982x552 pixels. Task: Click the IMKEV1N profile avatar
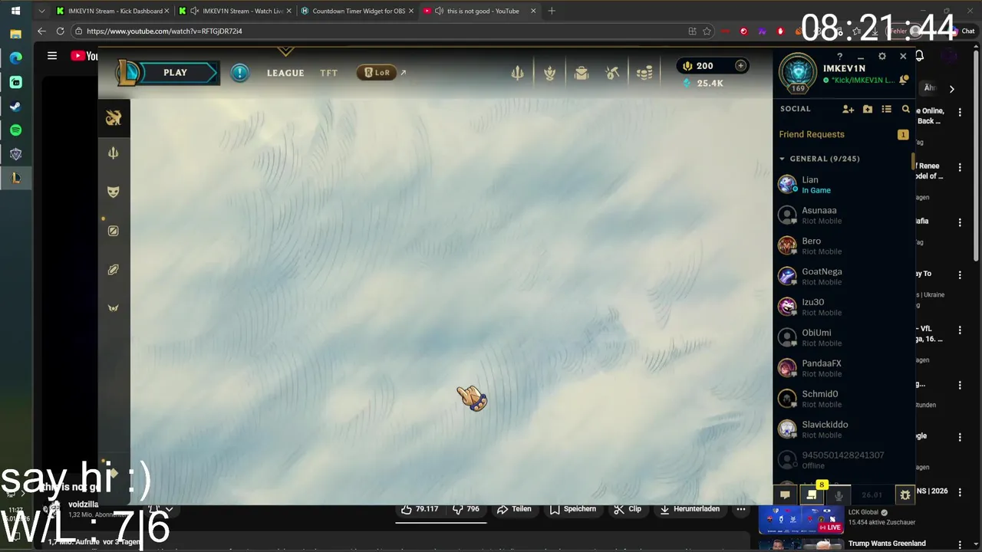(x=798, y=71)
